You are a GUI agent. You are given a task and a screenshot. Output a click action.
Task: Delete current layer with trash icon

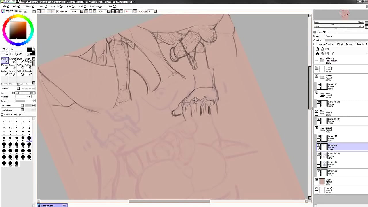coord(332,53)
